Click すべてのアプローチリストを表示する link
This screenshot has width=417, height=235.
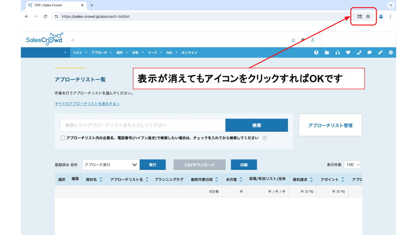87,104
